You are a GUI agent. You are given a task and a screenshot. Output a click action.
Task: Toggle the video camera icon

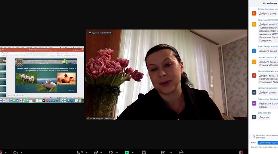click(x=15, y=152)
